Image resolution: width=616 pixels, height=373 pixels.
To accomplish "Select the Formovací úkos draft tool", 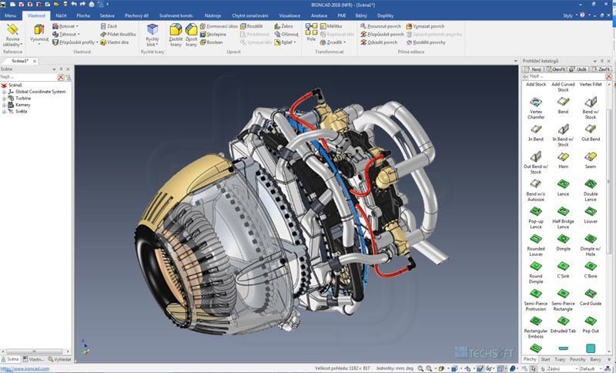I will tap(219, 26).
